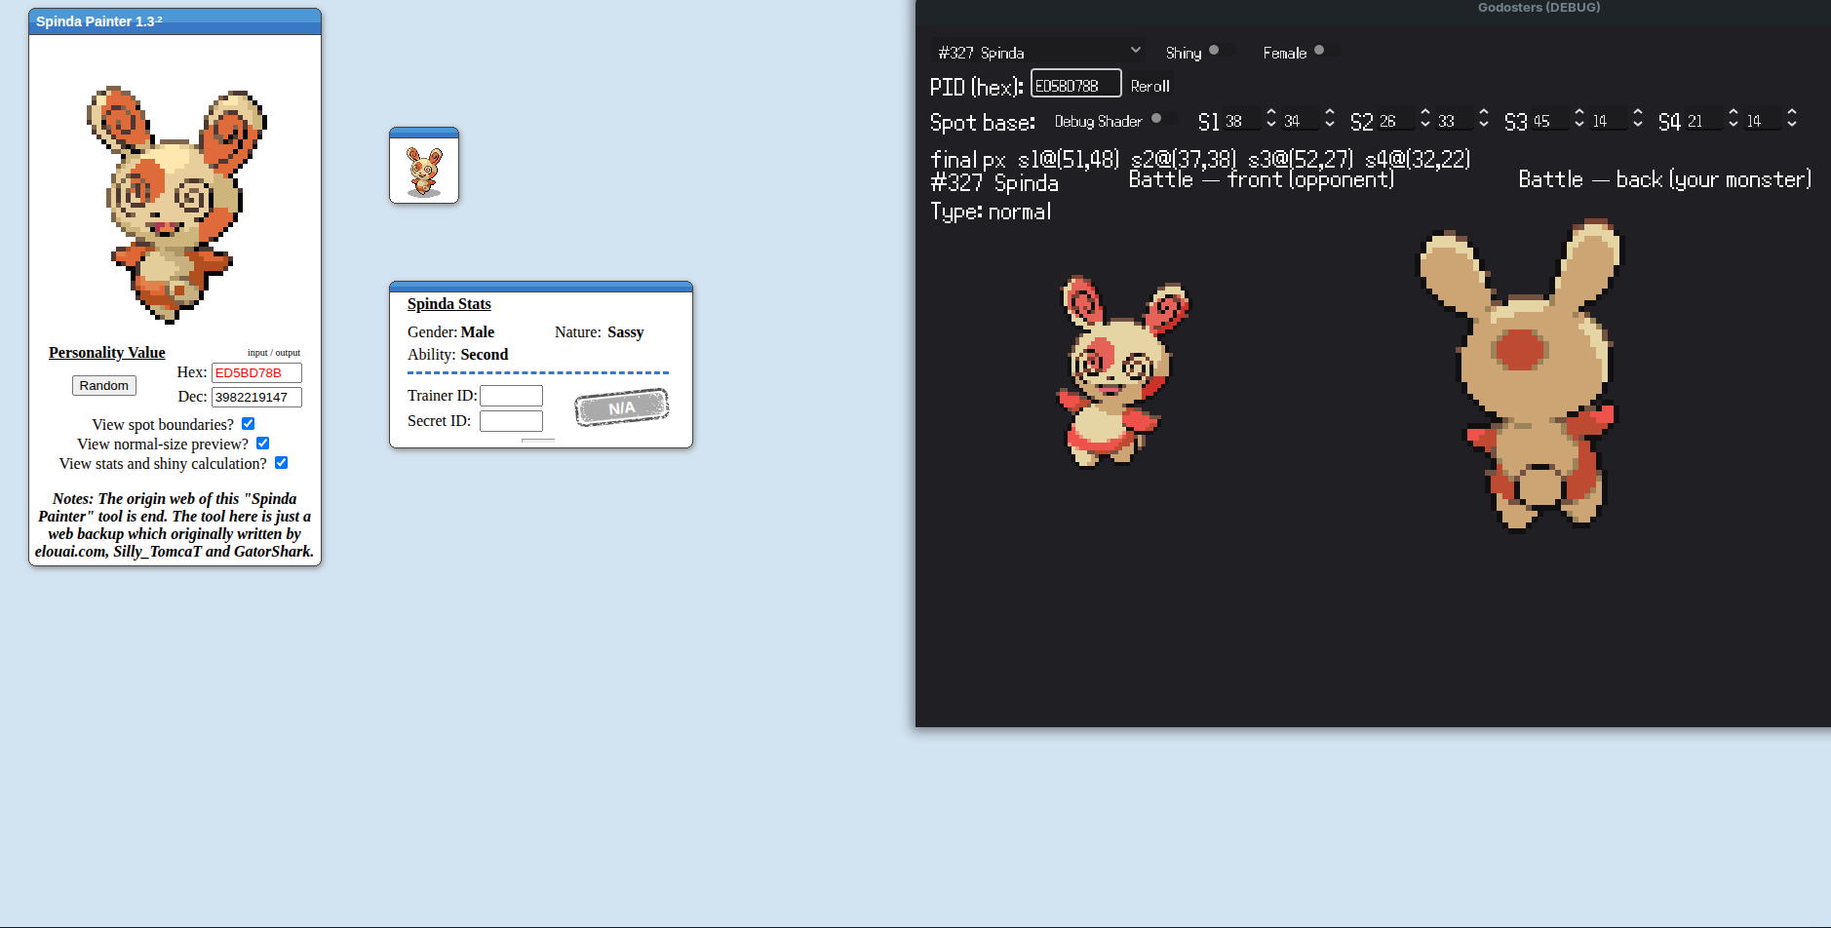This screenshot has height=928, width=1831.
Task: Click the S3 second stepper arrows
Action: (x=1637, y=118)
